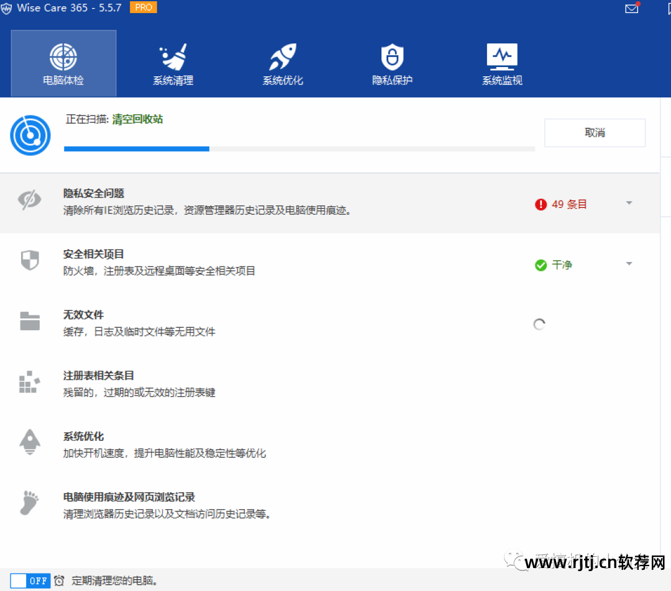Screen dimensions: 671x591
Task: Click the 无效文件 folder icon
Action: click(30, 321)
